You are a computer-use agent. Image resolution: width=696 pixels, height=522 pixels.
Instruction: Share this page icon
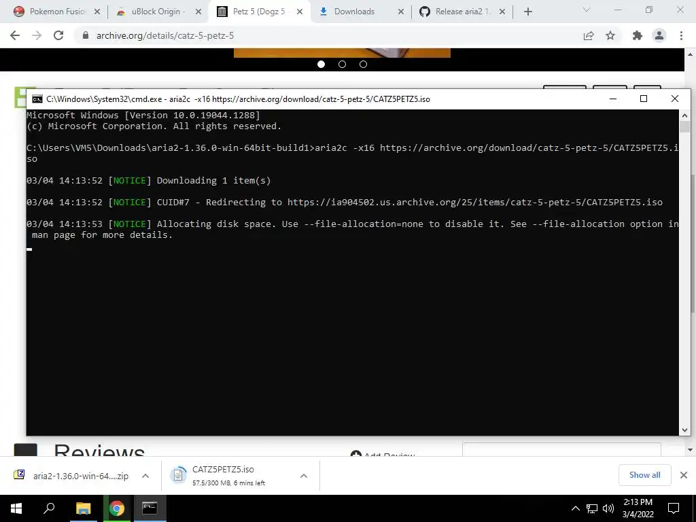pyautogui.click(x=589, y=35)
